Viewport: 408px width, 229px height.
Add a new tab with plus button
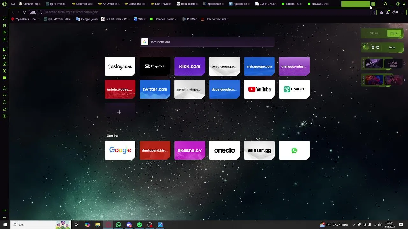pos(373,4)
